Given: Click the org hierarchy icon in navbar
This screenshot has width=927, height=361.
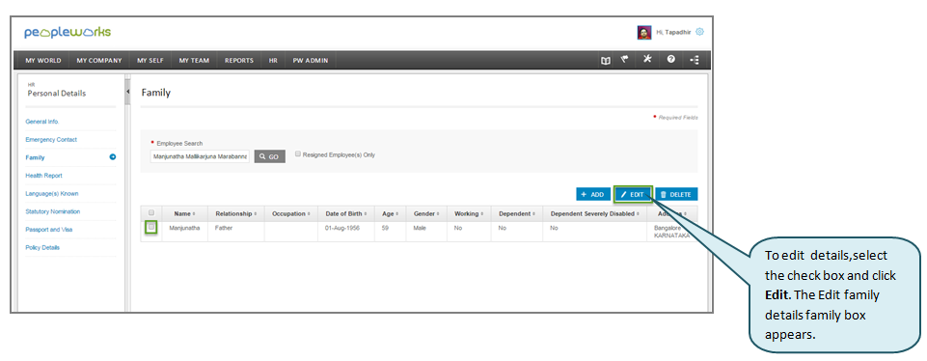Looking at the screenshot, I should click(695, 61).
